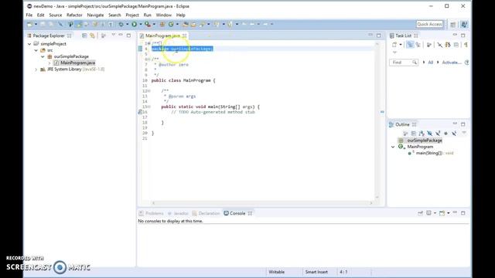Open the Help menu
Image resolution: width=495 pixels, height=278 pixels.
coord(180,15)
